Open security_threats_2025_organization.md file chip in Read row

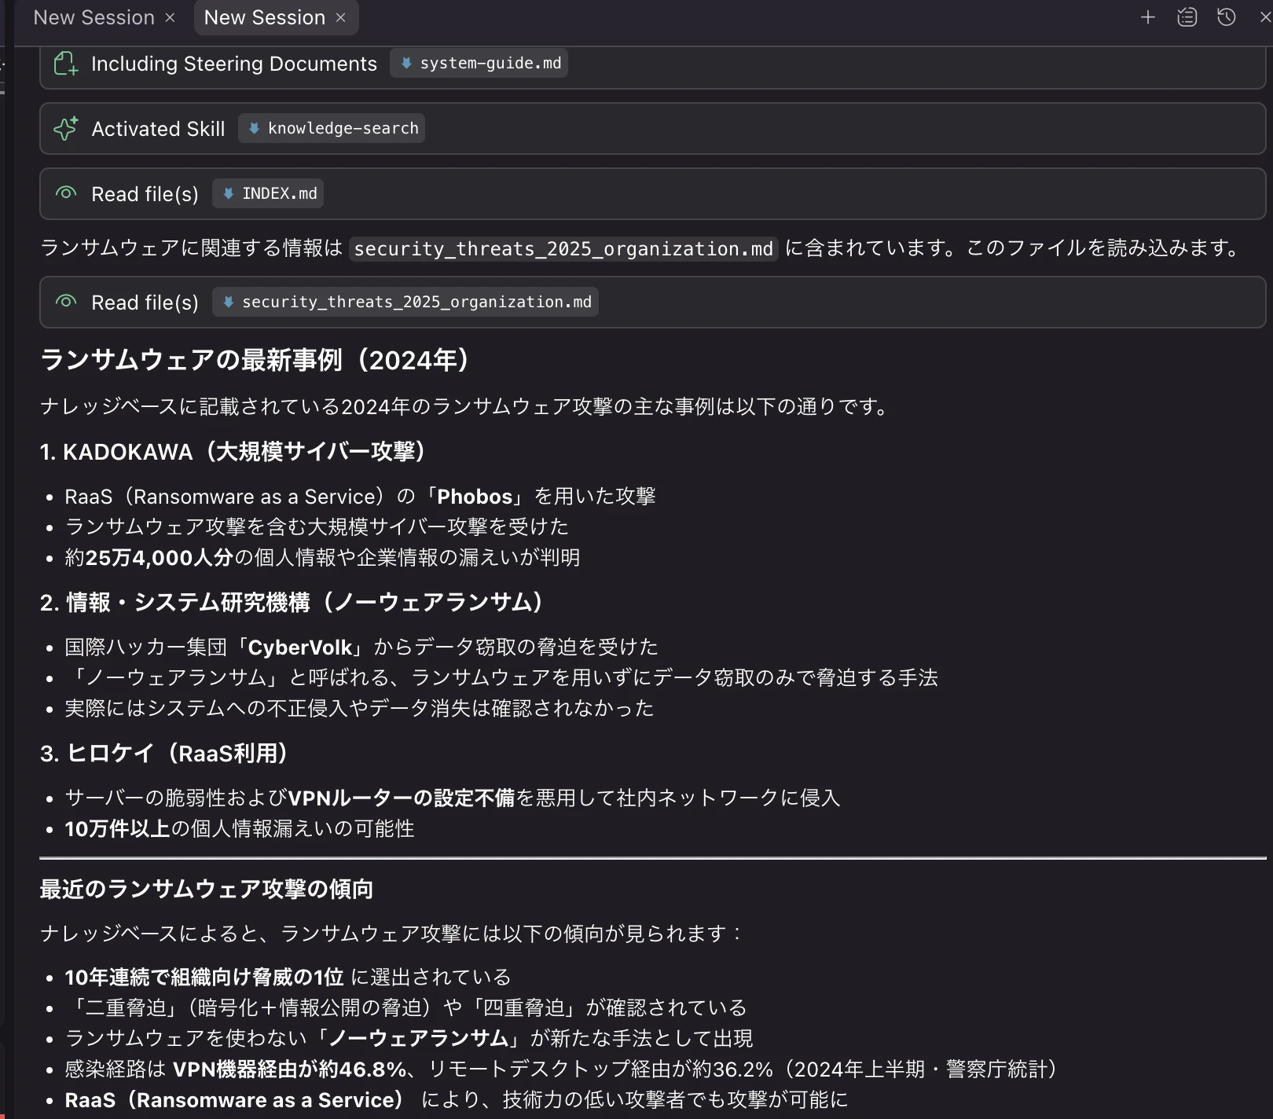pyautogui.click(x=405, y=302)
